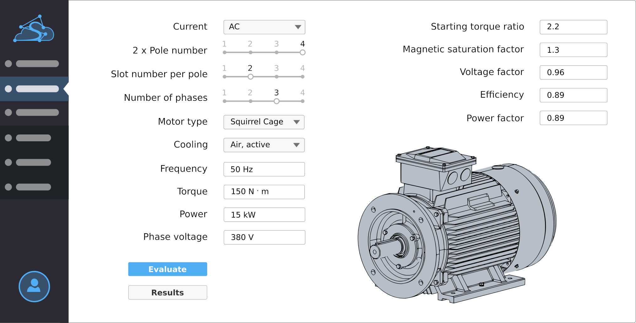Click the electric motor 3D model image
Screen dimensions: 636x323
point(457,224)
